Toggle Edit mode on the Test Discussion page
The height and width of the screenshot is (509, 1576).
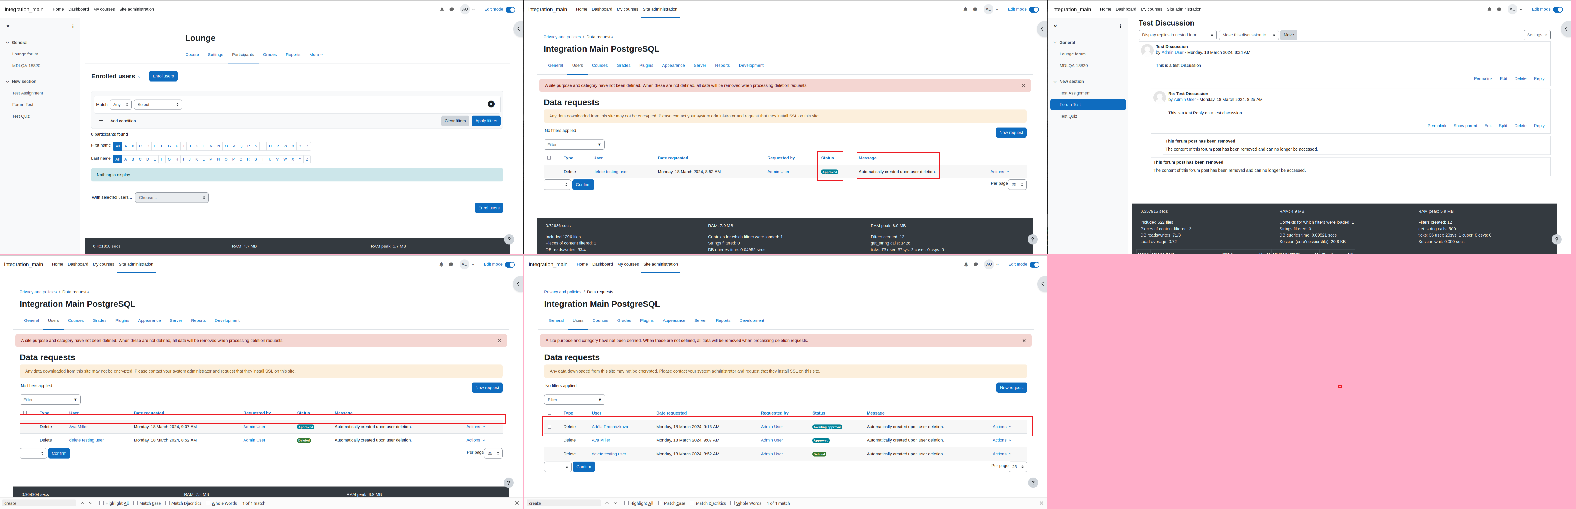(x=1558, y=9)
